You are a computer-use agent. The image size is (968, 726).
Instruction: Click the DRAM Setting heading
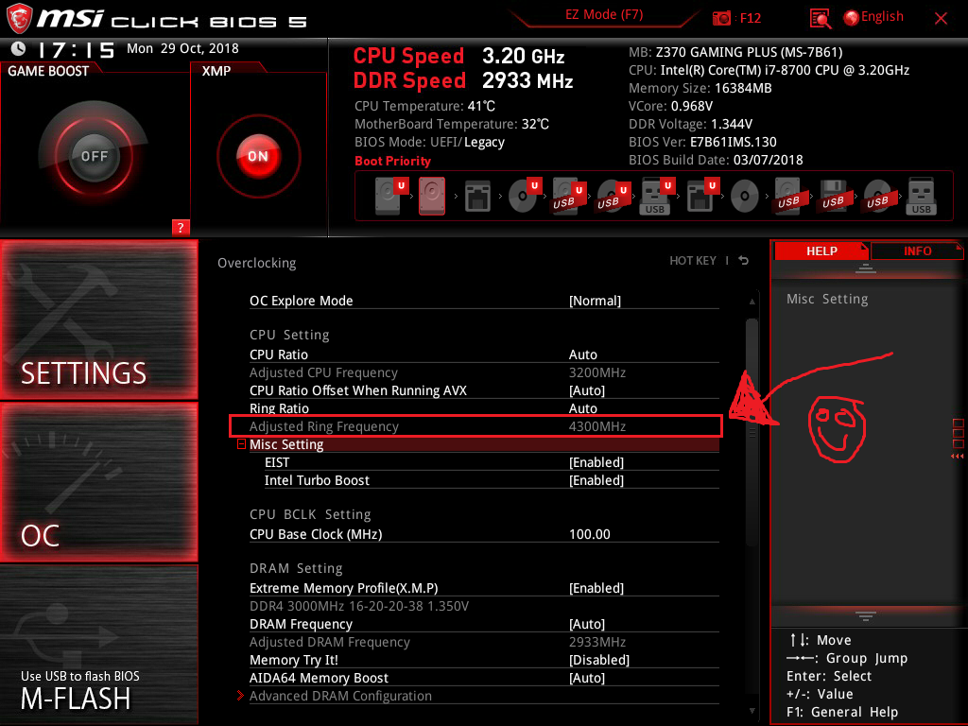click(296, 568)
